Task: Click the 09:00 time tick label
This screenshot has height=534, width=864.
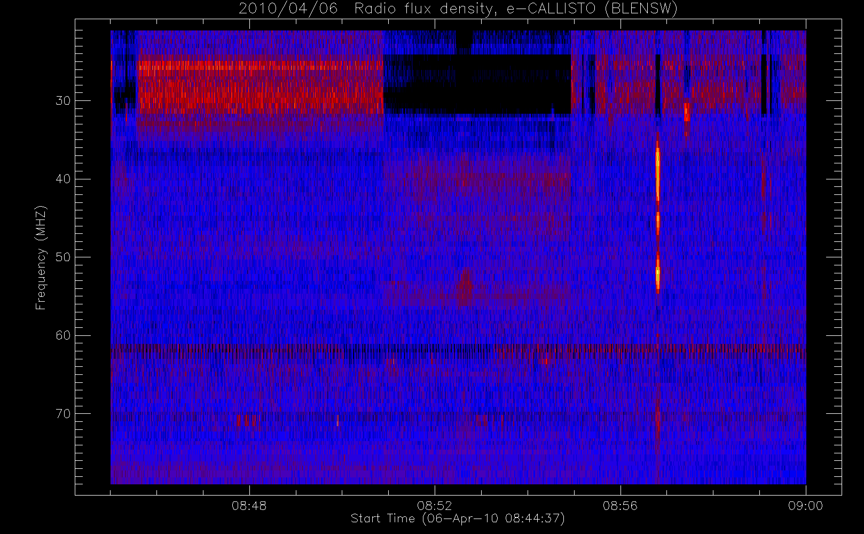Action: 805,506
